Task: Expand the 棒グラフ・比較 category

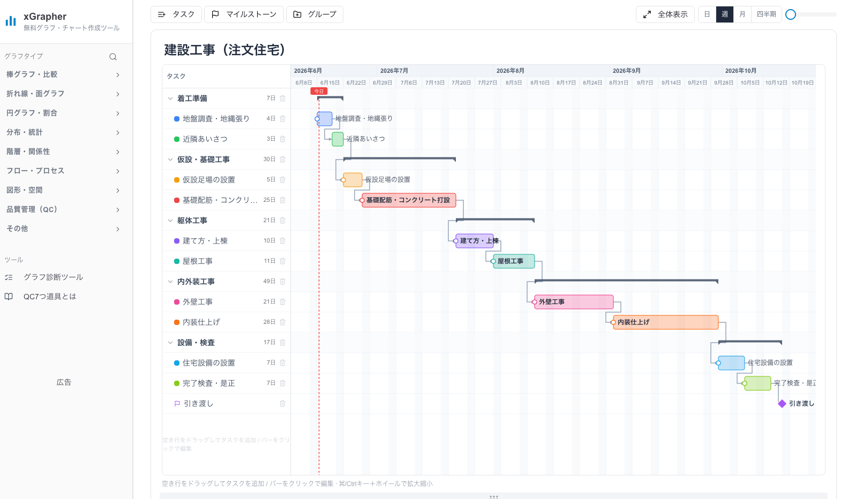Action: tap(63, 74)
